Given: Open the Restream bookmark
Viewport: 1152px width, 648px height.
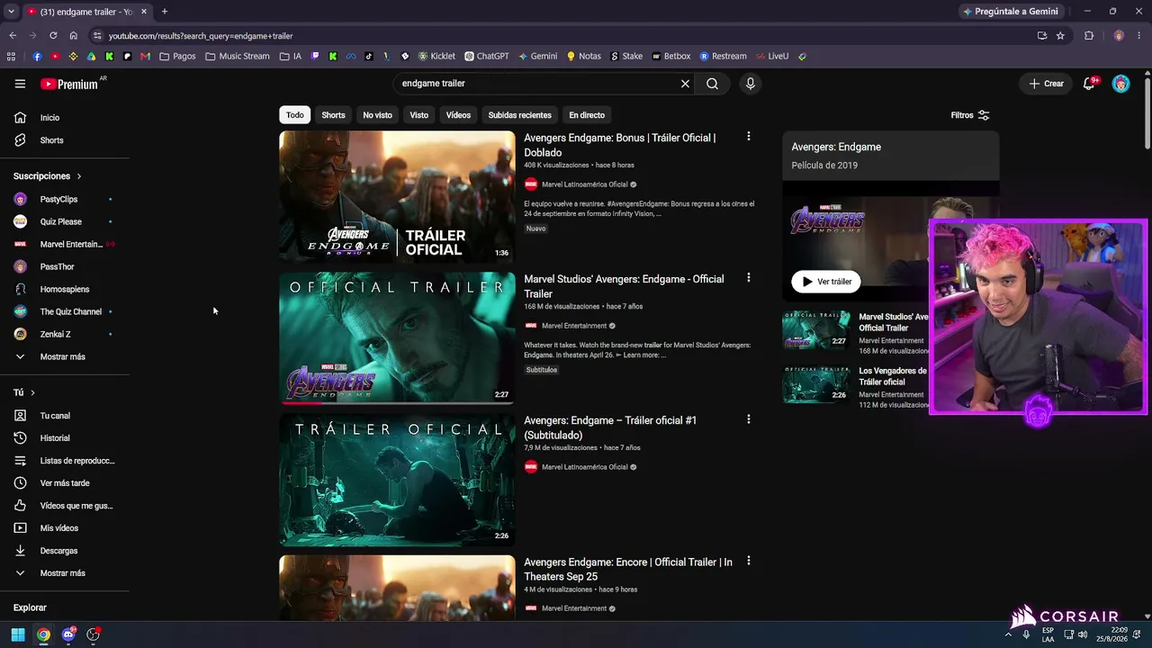Looking at the screenshot, I should 723,56.
